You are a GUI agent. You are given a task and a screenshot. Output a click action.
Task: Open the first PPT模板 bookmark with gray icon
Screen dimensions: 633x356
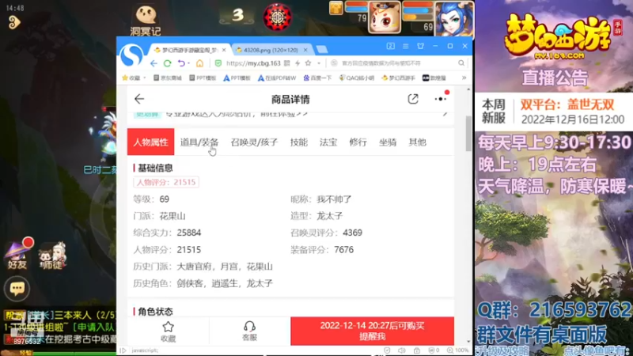(203, 78)
